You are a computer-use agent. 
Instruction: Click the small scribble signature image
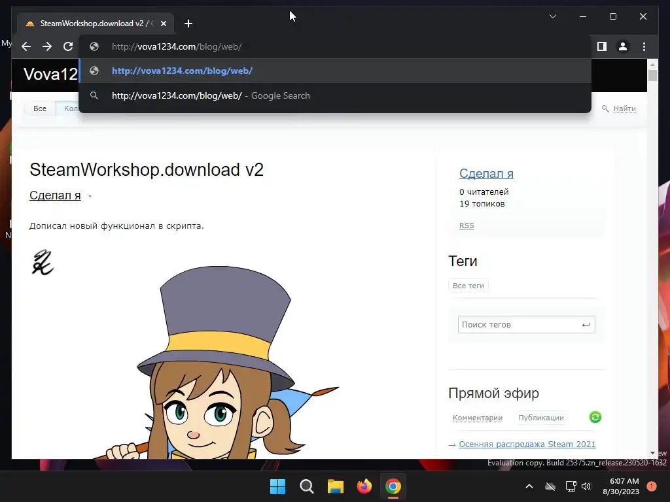(x=43, y=262)
